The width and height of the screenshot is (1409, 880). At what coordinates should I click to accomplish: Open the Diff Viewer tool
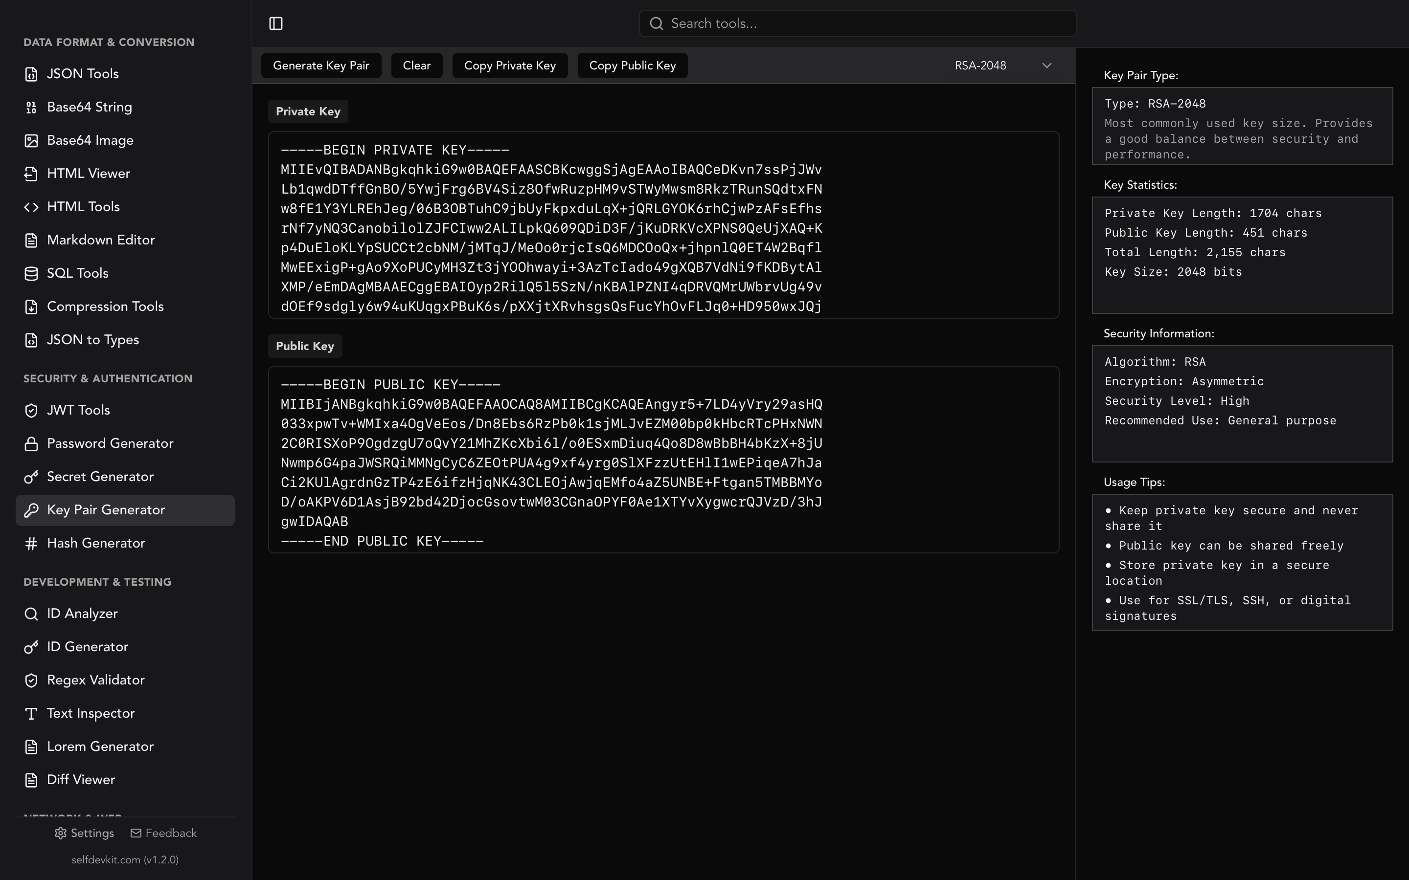pos(125,779)
